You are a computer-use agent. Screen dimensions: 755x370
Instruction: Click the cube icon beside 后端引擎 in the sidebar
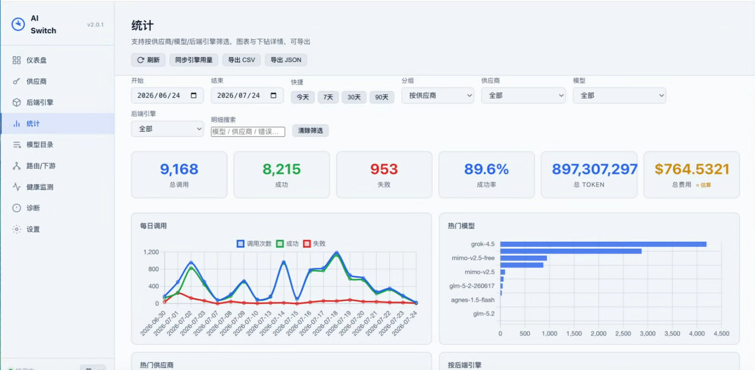click(16, 102)
